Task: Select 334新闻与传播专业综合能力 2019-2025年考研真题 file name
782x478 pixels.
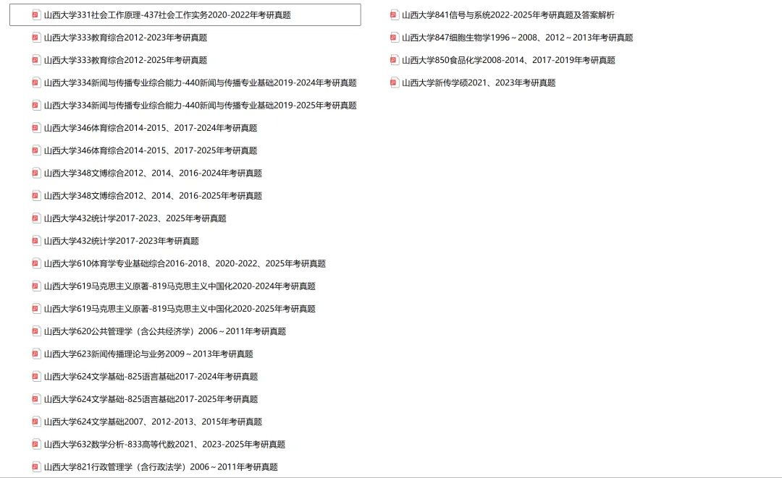Action: point(201,105)
